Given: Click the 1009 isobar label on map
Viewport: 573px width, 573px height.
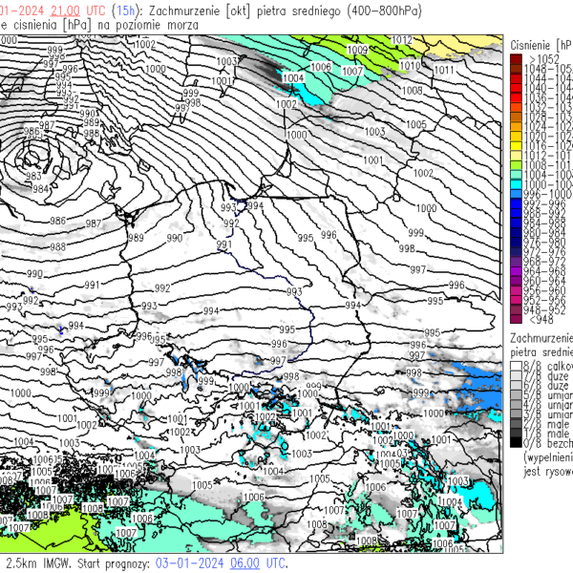Looking at the screenshot, I should (357, 50).
